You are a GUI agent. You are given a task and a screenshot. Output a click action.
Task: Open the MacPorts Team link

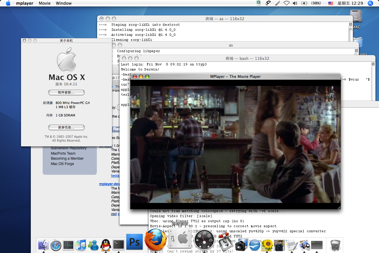click(x=63, y=153)
